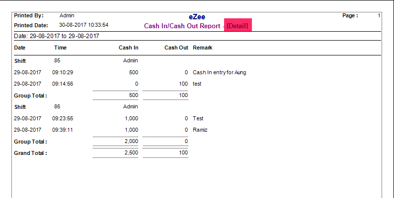Select the grand total Cash Out 100

point(183,152)
